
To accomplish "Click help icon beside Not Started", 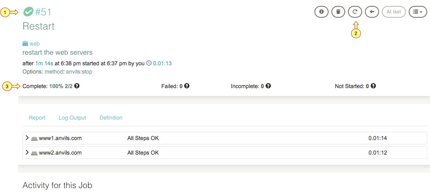I will [373, 86].
